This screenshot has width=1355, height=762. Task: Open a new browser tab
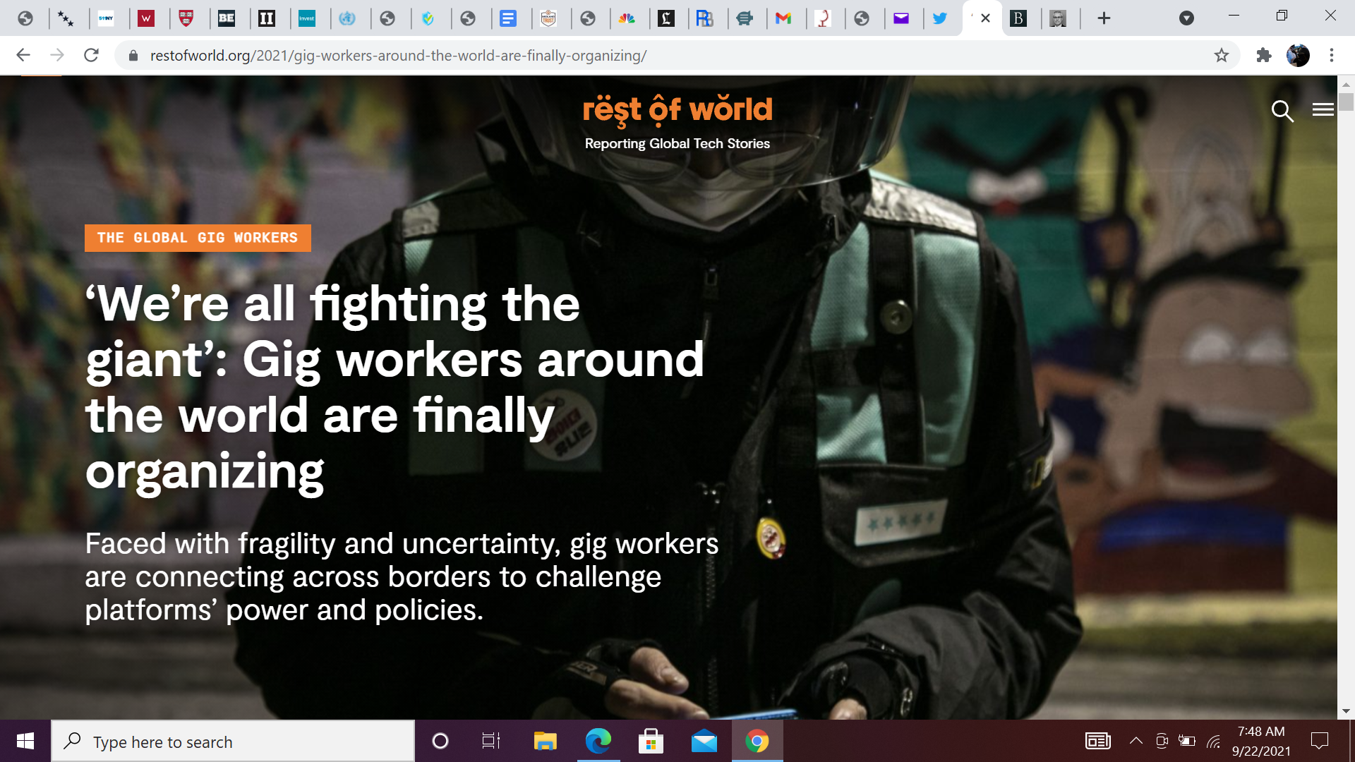point(1104,18)
